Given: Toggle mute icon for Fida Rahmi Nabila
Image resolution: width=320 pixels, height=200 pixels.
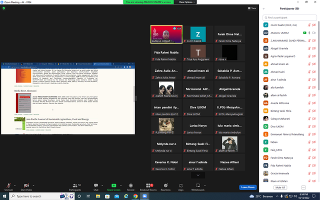Looking at the screenshot, I should (x=309, y=165).
